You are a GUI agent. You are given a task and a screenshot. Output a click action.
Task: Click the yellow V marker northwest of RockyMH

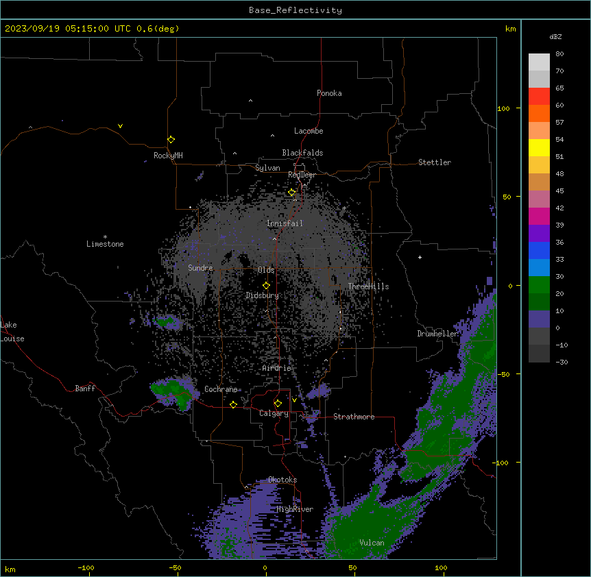(x=120, y=126)
